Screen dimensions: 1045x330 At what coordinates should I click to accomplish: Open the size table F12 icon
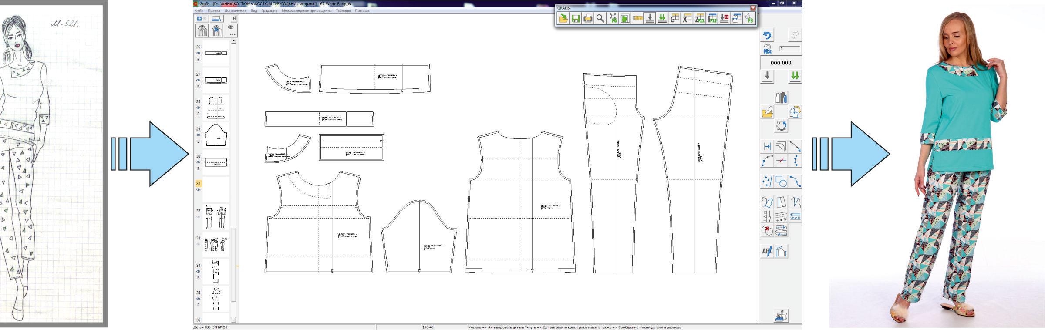[712, 18]
